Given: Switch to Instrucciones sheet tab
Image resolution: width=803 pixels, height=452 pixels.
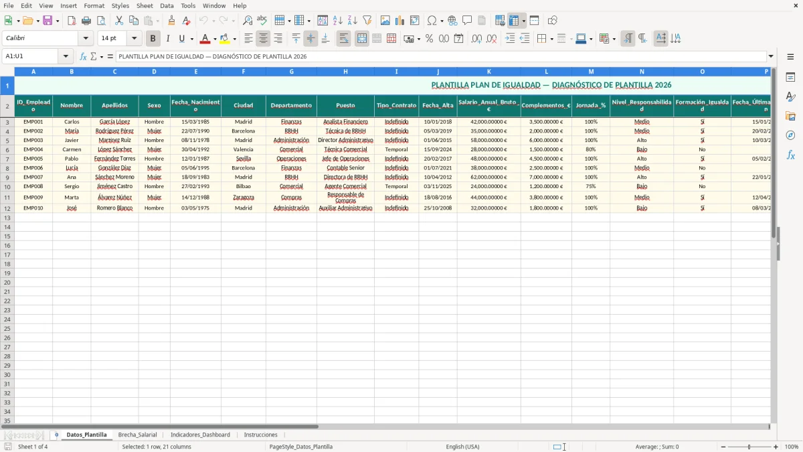Looking at the screenshot, I should tap(260, 435).
